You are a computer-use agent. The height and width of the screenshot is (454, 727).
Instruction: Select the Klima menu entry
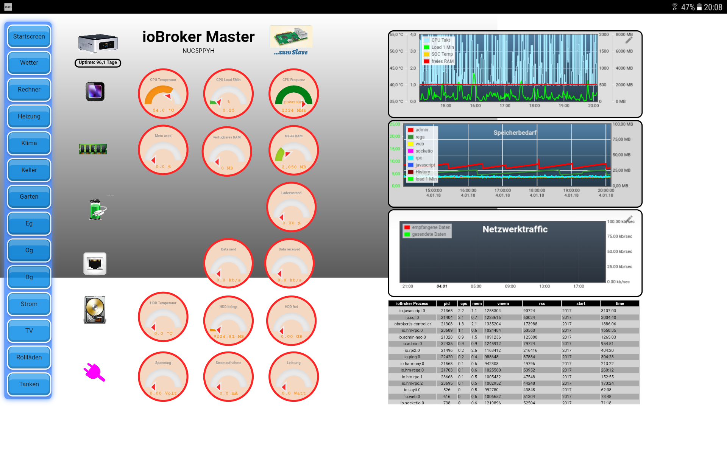point(29,143)
